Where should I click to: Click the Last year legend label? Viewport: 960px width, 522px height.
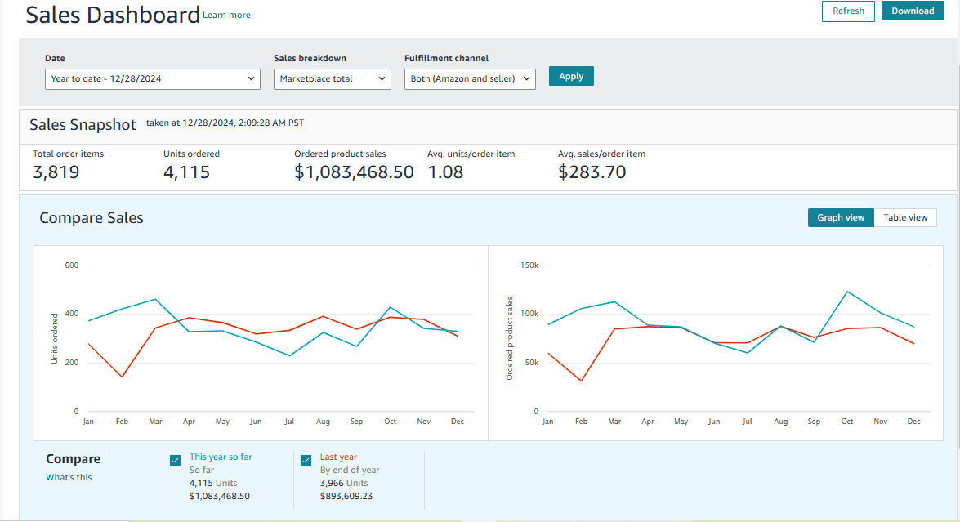point(338,457)
